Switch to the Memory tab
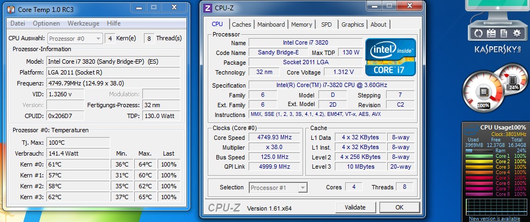530x222 pixels. coord(302,24)
